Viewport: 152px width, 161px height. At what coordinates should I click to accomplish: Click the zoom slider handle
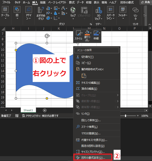pos(126,116)
